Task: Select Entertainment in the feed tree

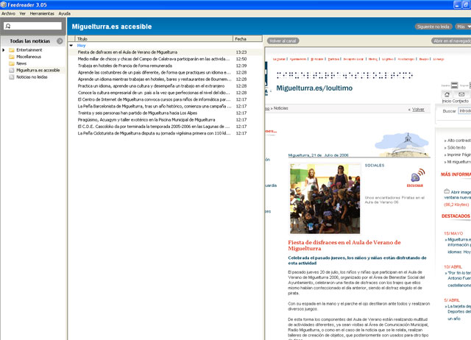Action: click(x=29, y=50)
